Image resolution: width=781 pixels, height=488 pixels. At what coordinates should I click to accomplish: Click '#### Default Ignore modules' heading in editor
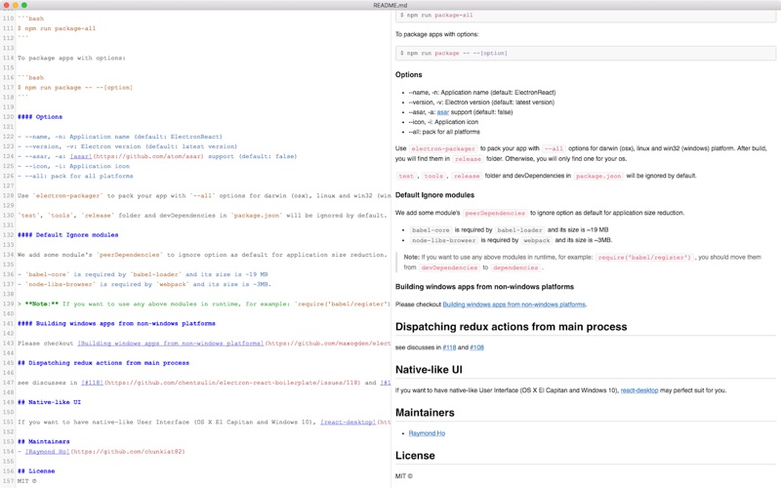[67, 235]
